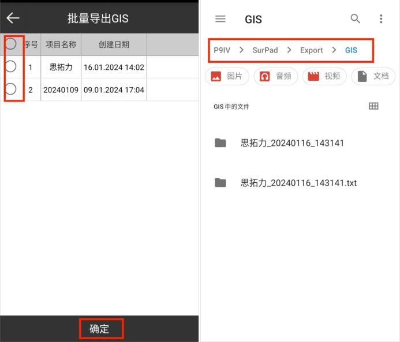The image size is (400, 342).
Task: Select the 20240109 project radio button
Action: pos(10,89)
